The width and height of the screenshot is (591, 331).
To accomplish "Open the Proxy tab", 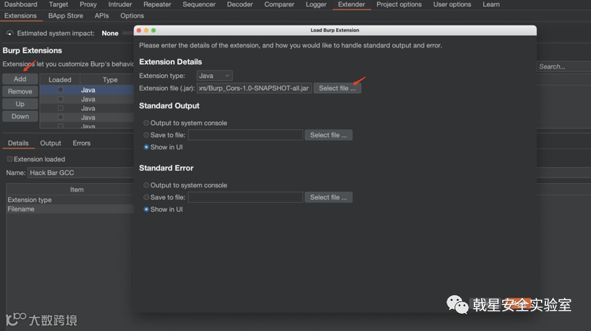I will pos(88,4).
